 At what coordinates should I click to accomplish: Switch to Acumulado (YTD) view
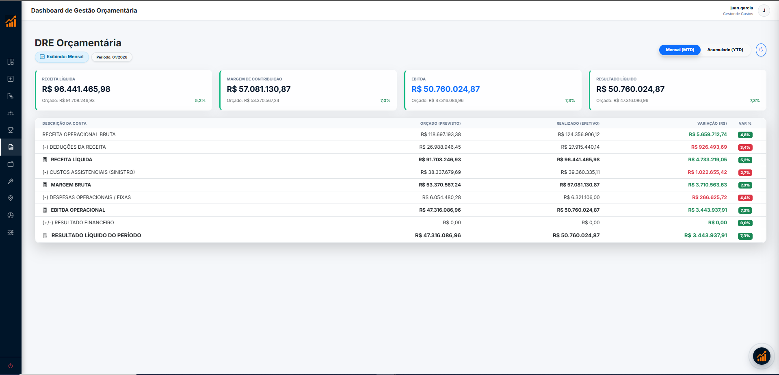(x=725, y=50)
